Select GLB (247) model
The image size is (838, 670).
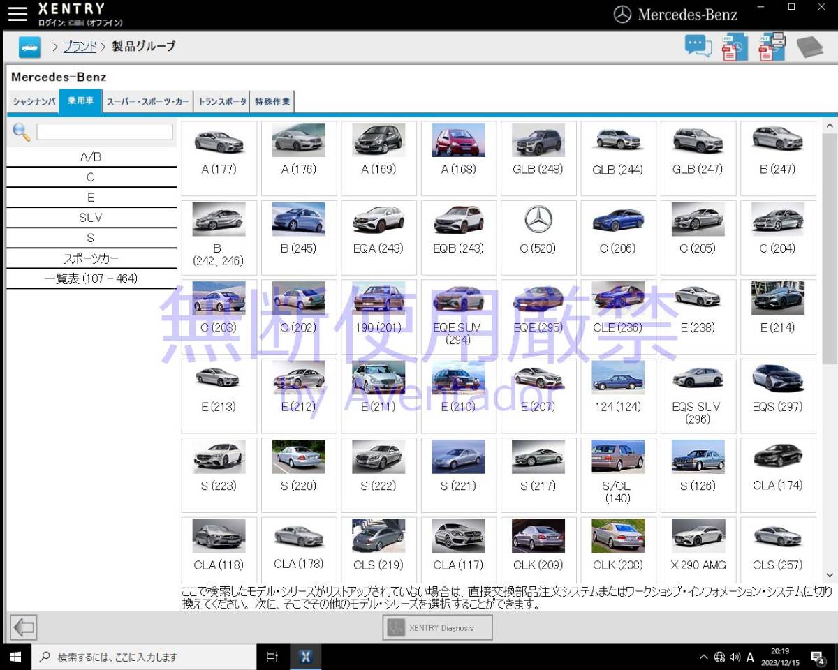(698, 158)
